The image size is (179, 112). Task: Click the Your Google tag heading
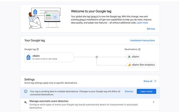pos(35,40)
